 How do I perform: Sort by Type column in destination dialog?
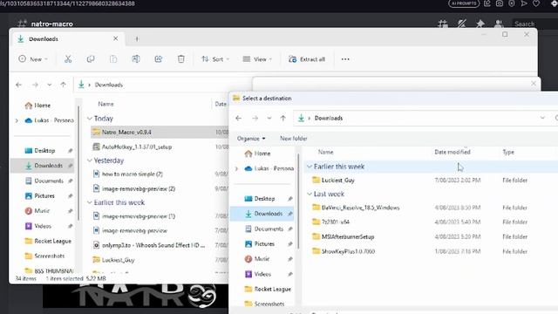508,152
